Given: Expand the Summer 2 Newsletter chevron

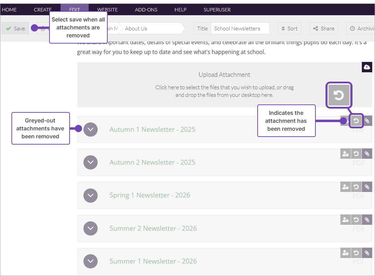Looking at the screenshot, I should (91, 228).
